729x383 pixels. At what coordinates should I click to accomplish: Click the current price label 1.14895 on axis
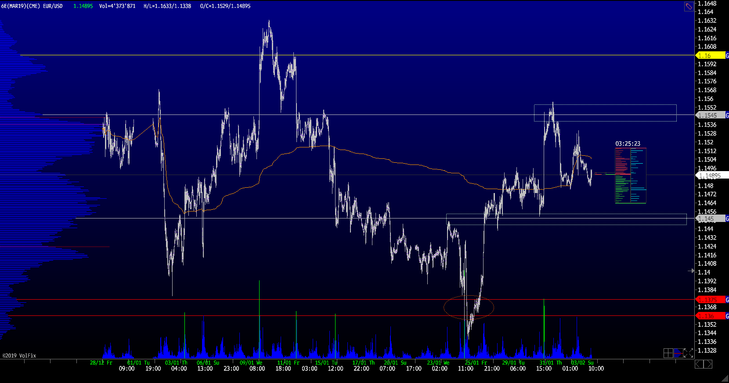(711, 175)
